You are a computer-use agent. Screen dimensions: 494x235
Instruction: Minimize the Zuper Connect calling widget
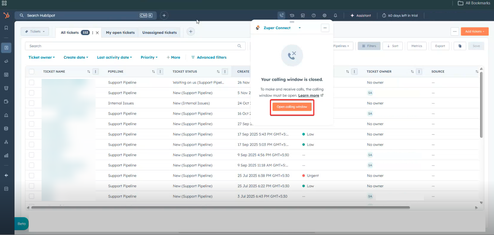pyautogui.click(x=325, y=28)
